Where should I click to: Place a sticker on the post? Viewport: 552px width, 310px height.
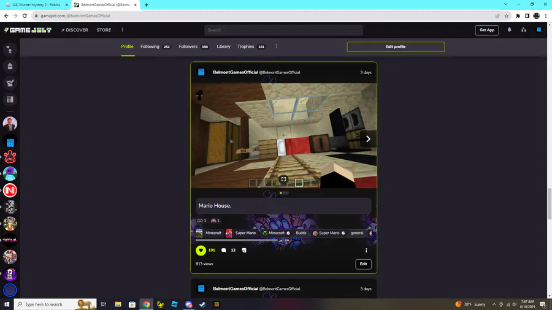(x=244, y=250)
